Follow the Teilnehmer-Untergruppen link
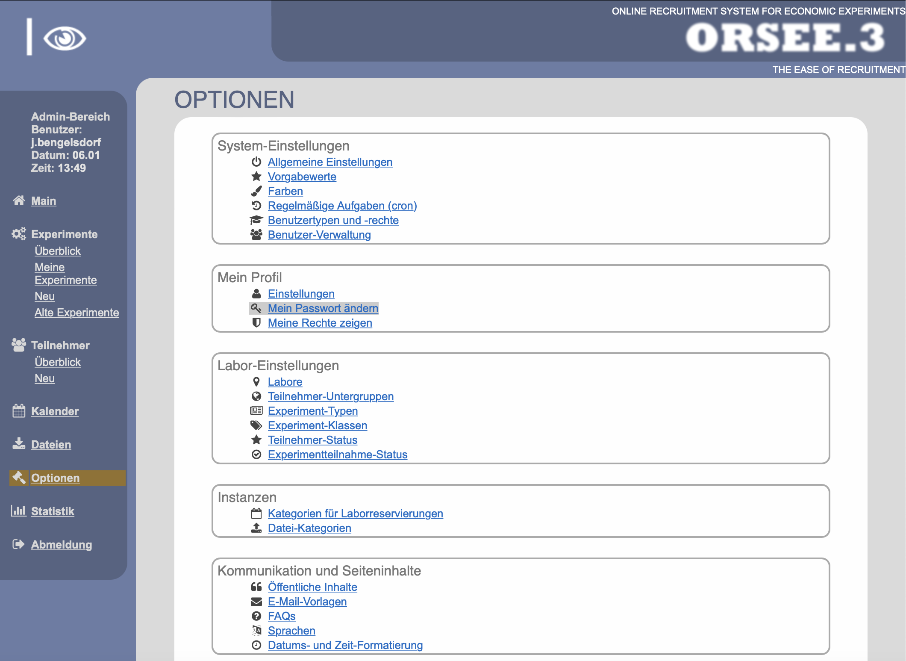Image resolution: width=906 pixels, height=661 pixels. tap(330, 396)
